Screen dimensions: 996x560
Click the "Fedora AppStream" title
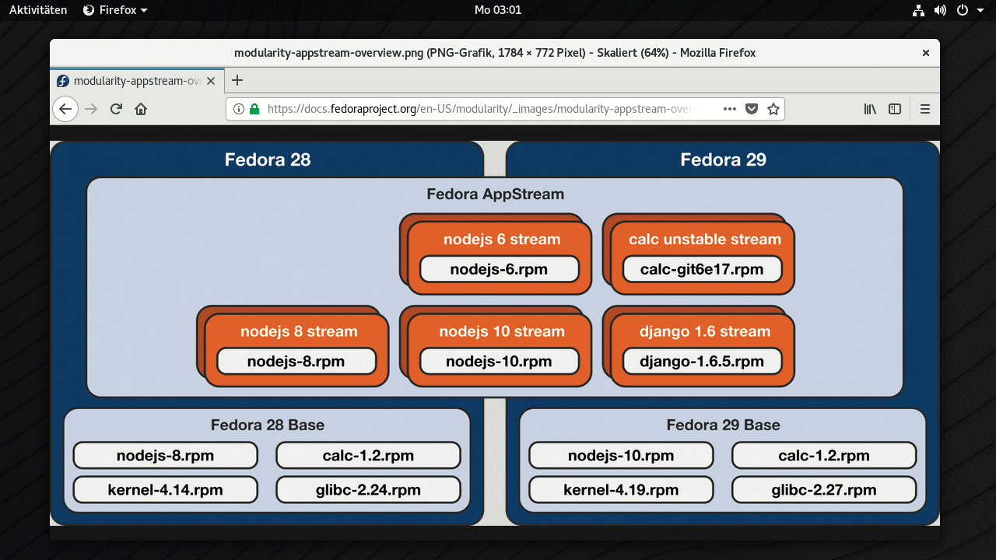[x=495, y=194]
